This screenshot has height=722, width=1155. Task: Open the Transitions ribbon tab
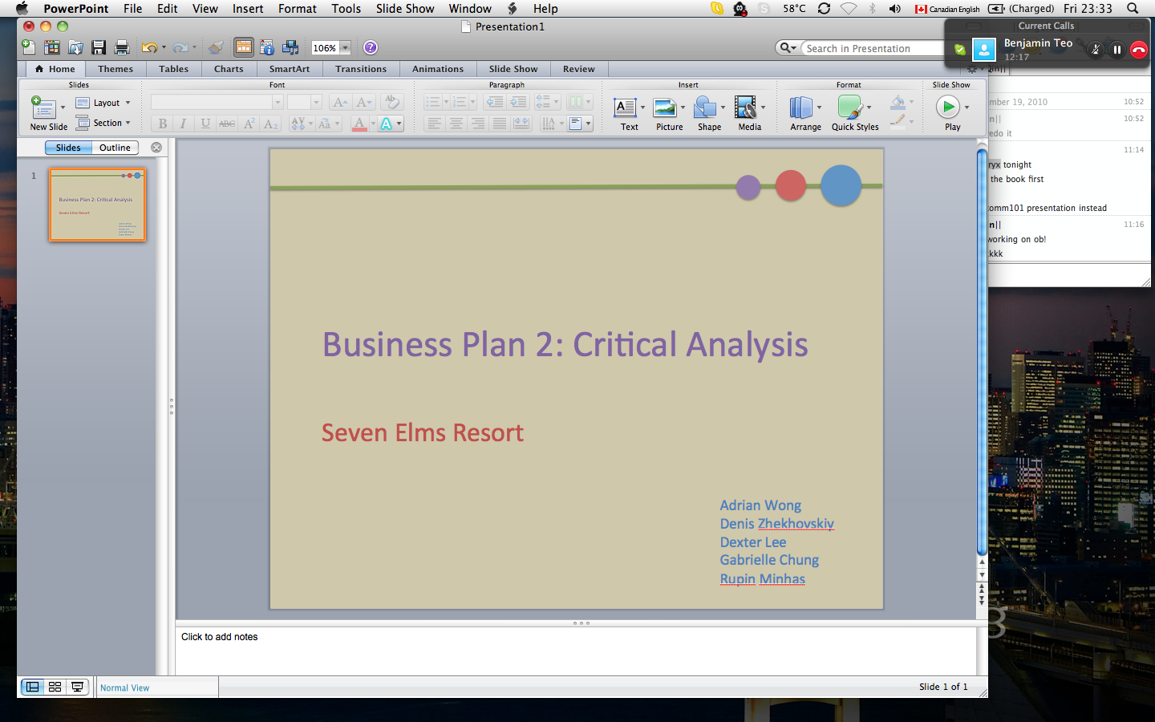click(x=360, y=69)
